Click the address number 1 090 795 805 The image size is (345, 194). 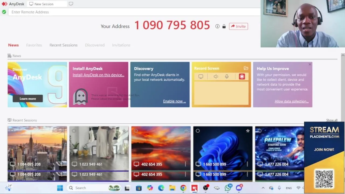pos(172,25)
